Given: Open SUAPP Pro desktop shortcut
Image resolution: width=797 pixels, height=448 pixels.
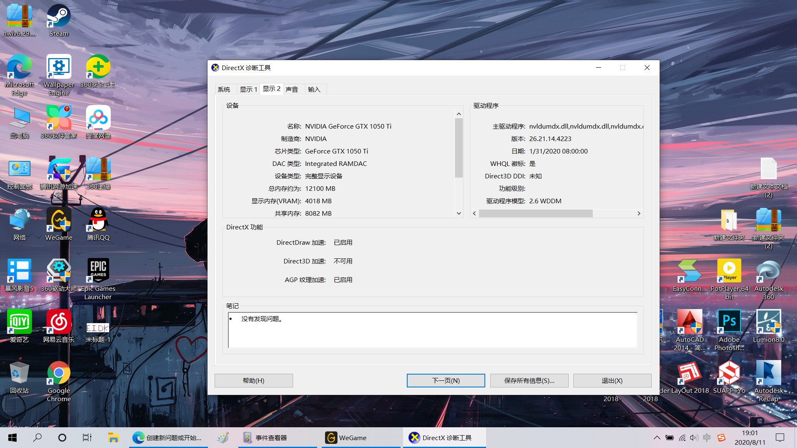Looking at the screenshot, I should coord(729,377).
